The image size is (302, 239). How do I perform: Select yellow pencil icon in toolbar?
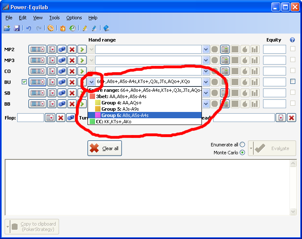[x=85, y=29]
